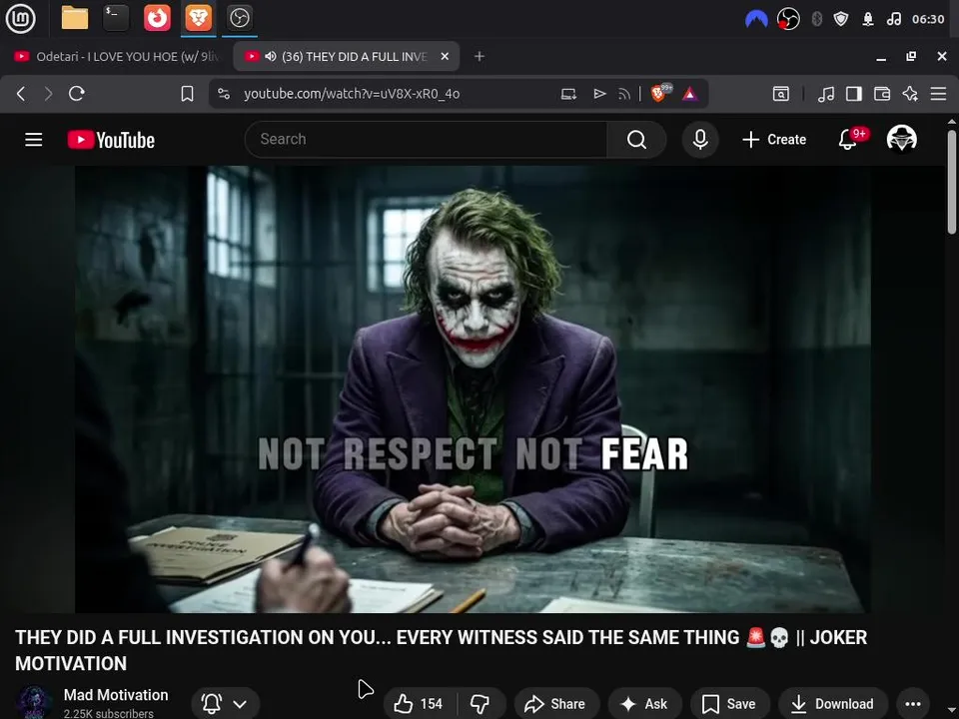Close the THEY DID A FULL INVE tab
This screenshot has width=959, height=719.
coord(445,56)
